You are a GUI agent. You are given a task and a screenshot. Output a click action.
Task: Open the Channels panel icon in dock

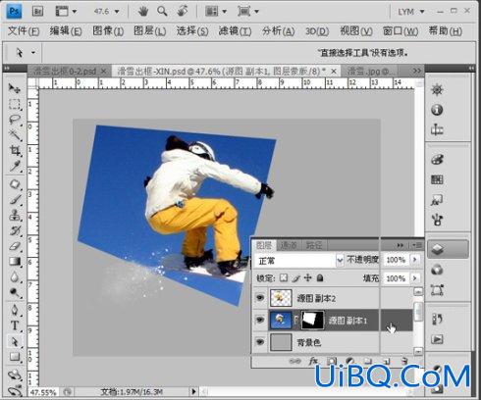pyautogui.click(x=437, y=270)
